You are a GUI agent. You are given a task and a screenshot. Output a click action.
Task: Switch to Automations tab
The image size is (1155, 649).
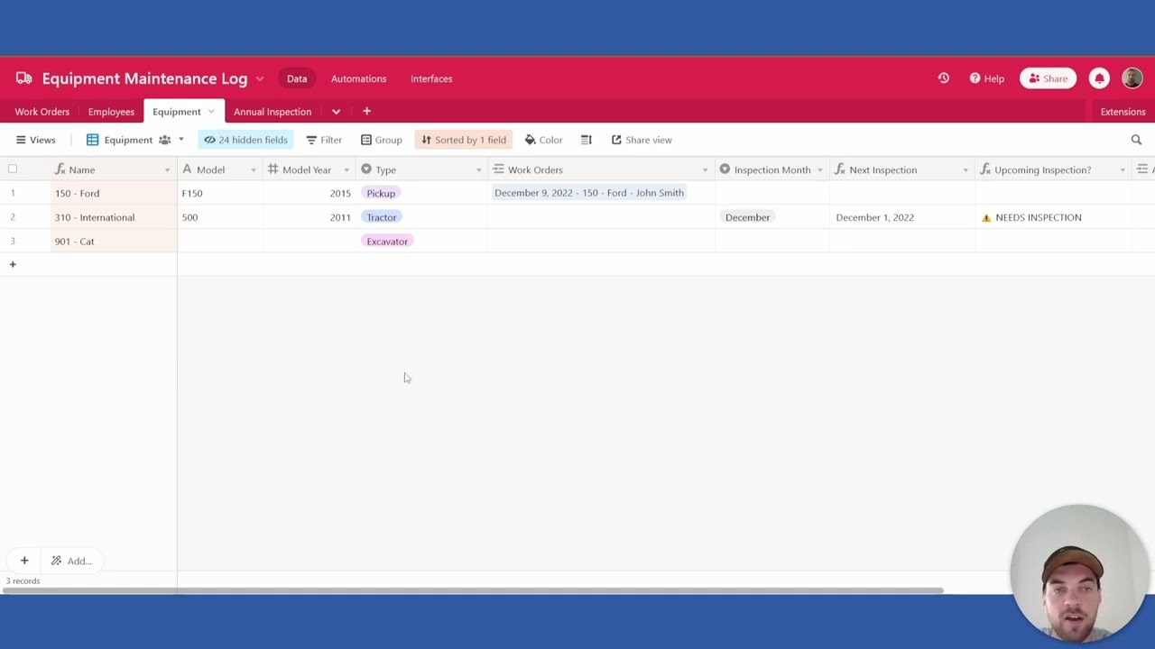click(x=358, y=78)
